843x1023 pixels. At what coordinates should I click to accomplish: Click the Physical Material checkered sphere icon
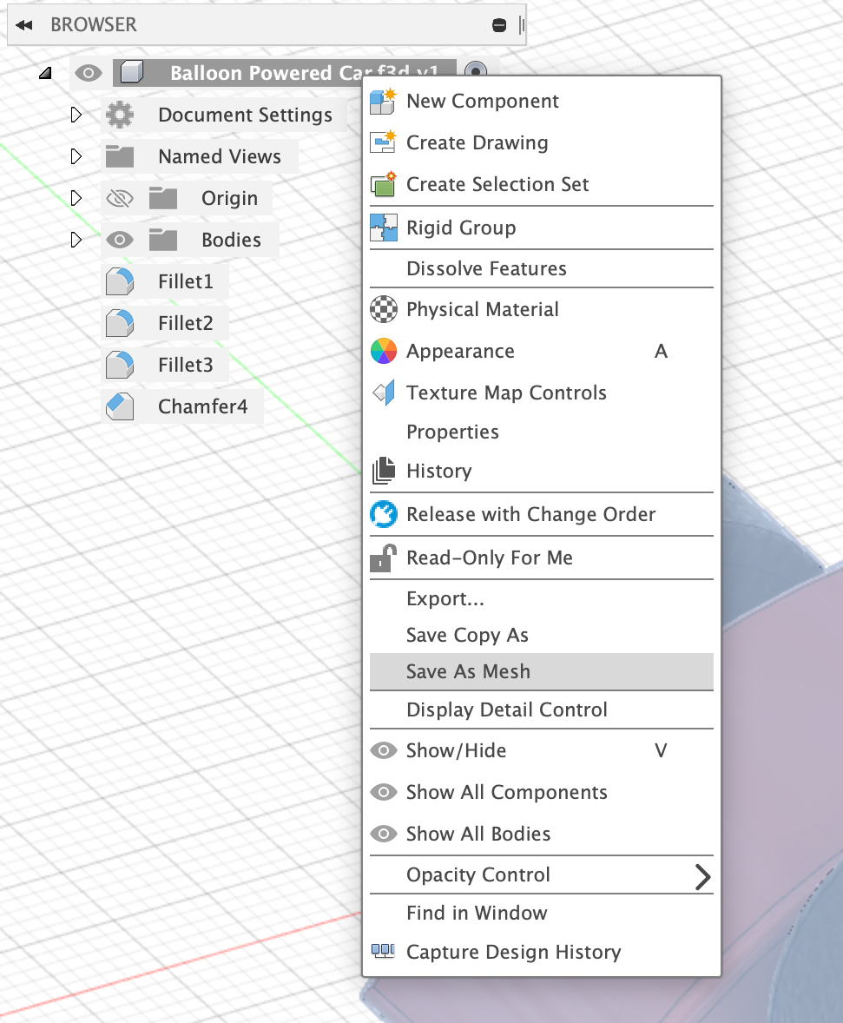[x=383, y=309]
